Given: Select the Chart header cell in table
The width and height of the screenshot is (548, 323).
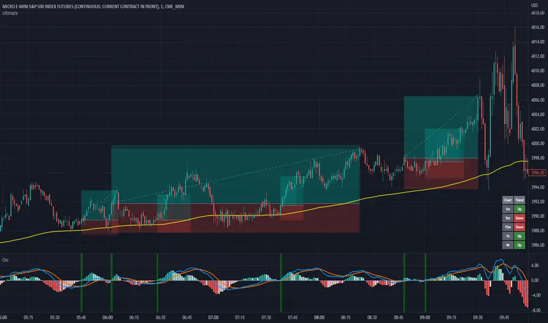Looking at the screenshot, I should coord(508,200).
